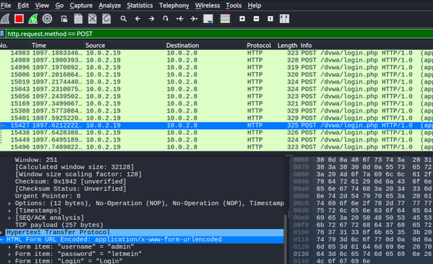Sort by the Protocol column header
The image size is (433, 264).
click(x=260, y=45)
